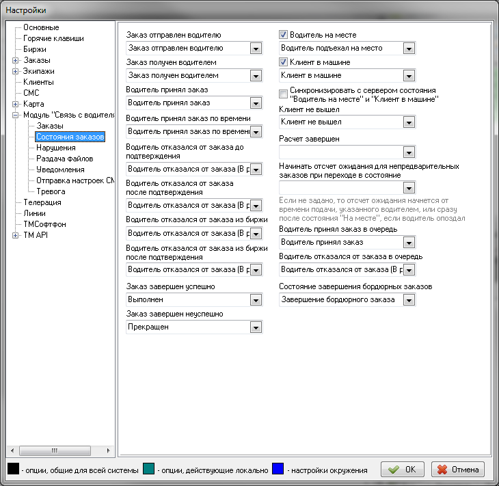
Task: Expand the Заказы tree node
Action: [16, 60]
